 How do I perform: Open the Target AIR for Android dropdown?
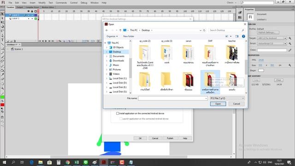pos(272,38)
